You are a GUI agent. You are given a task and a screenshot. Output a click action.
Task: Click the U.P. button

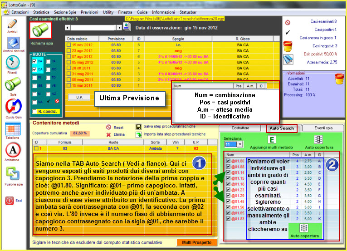point(79,97)
